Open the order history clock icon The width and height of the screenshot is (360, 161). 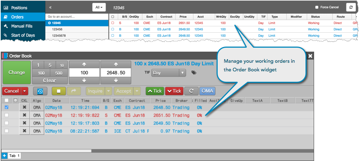[x=40, y=91]
